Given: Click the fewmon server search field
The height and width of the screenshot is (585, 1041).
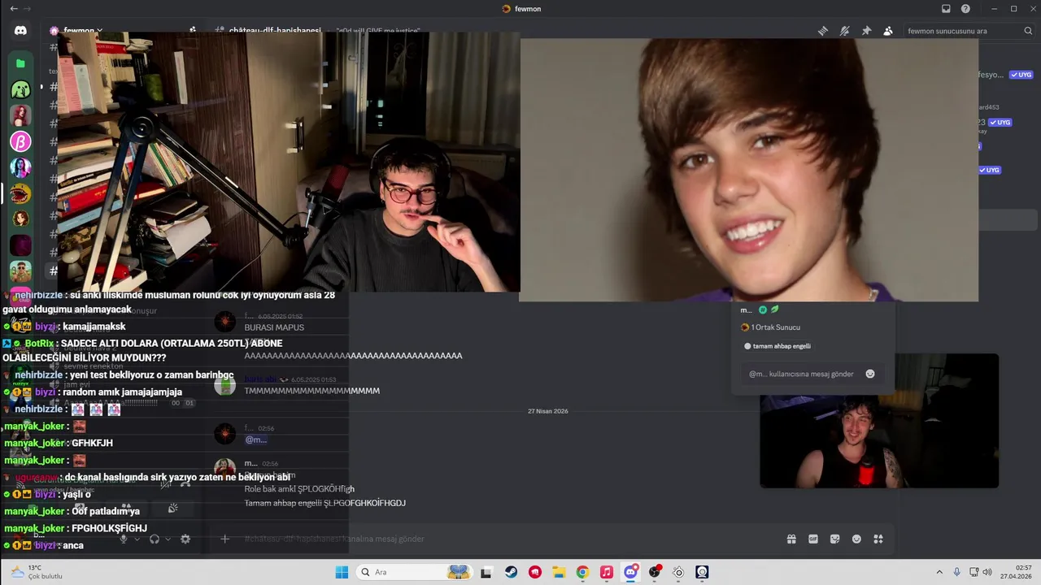Looking at the screenshot, I should pos(968,31).
